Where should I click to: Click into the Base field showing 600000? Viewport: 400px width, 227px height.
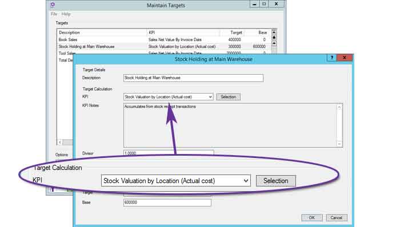click(x=167, y=202)
